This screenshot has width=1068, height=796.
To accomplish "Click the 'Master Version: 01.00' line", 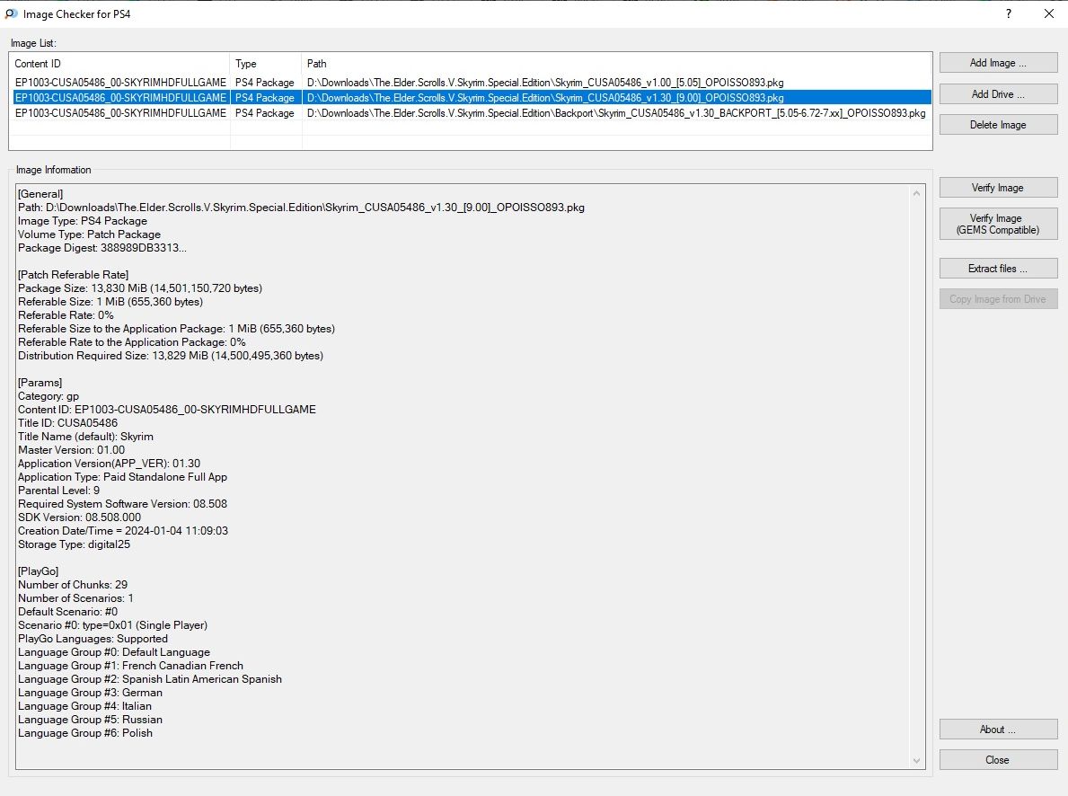I will click(72, 450).
